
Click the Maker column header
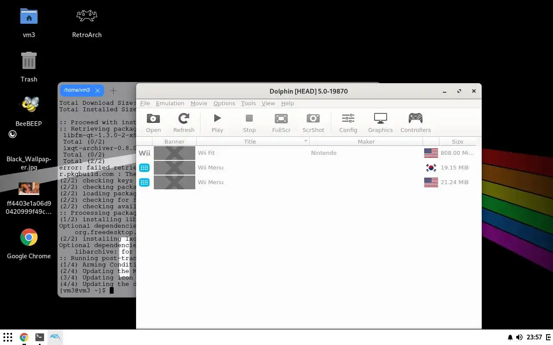click(x=366, y=141)
